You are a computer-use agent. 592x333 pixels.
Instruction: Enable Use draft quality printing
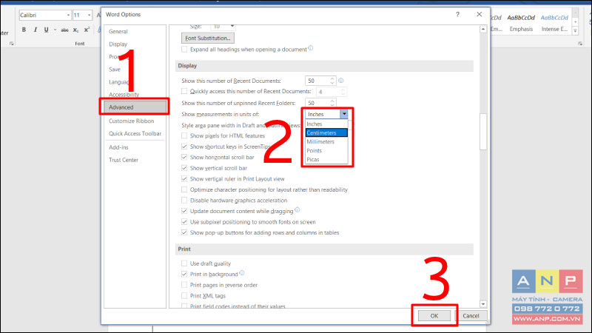coord(184,263)
